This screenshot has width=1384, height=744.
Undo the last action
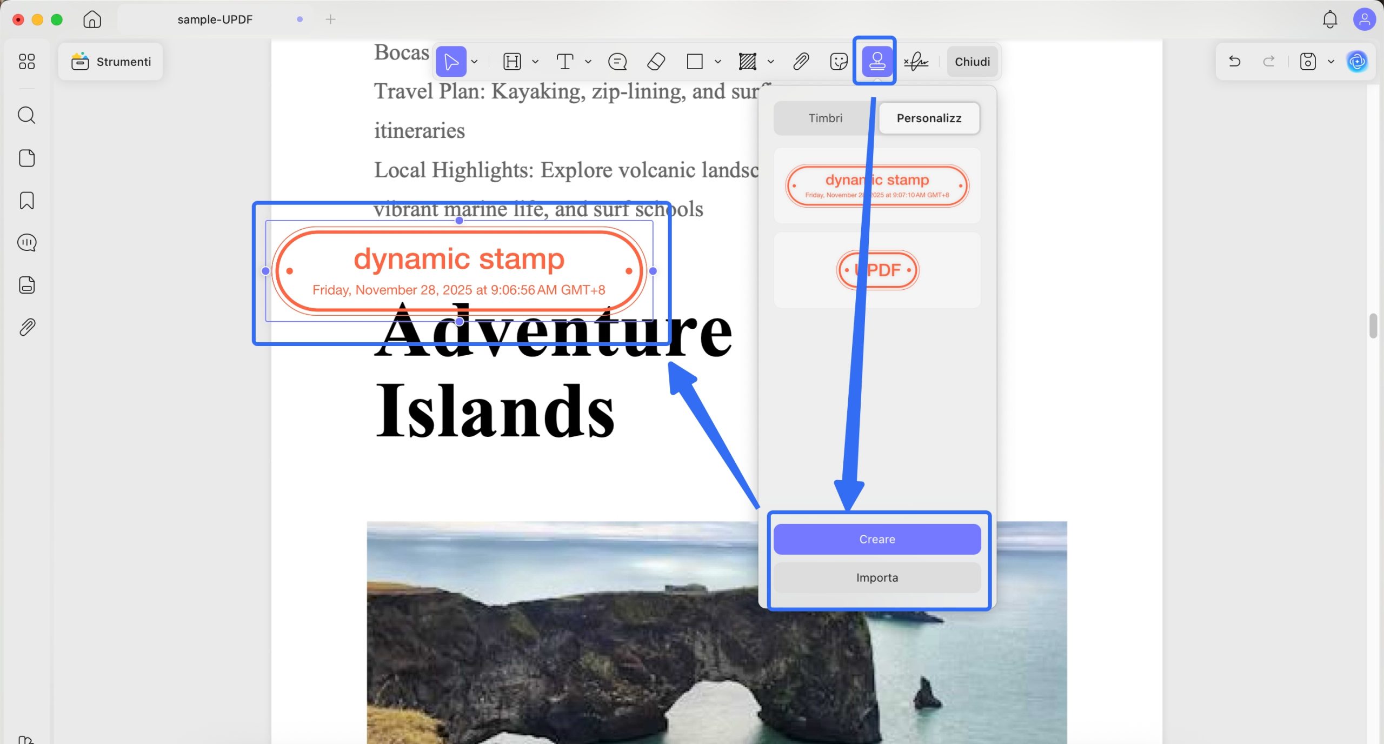(x=1235, y=62)
